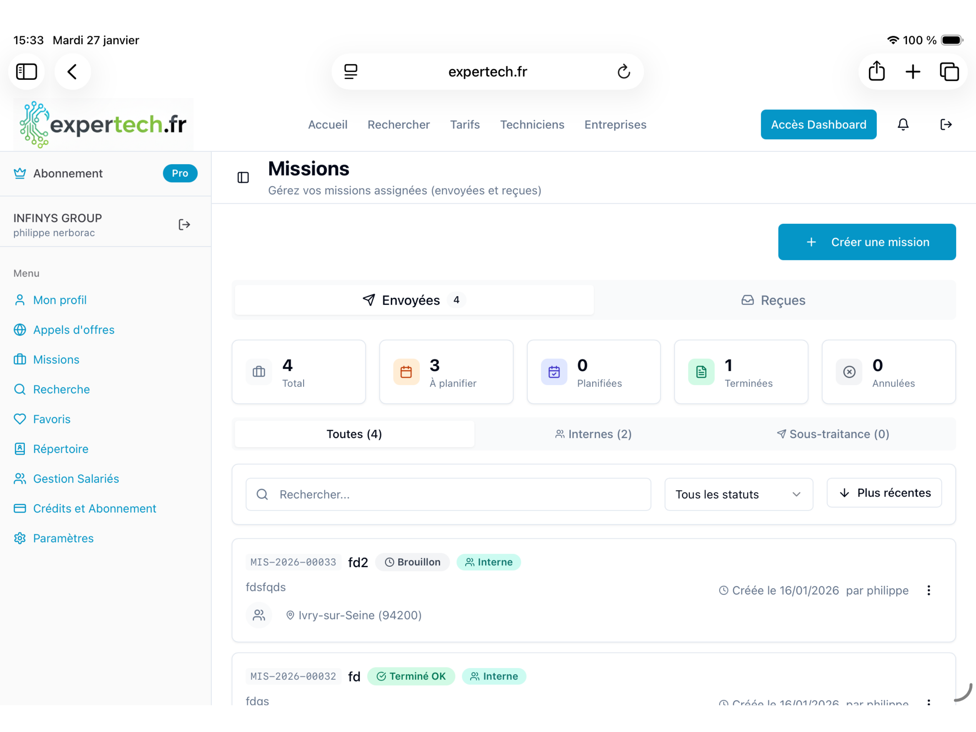
Task: Open three-dot menu for mission fd2
Action: click(928, 590)
